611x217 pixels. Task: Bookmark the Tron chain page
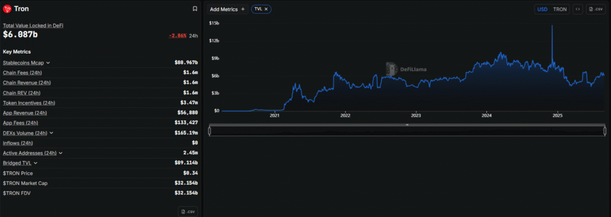pyautogui.click(x=195, y=8)
